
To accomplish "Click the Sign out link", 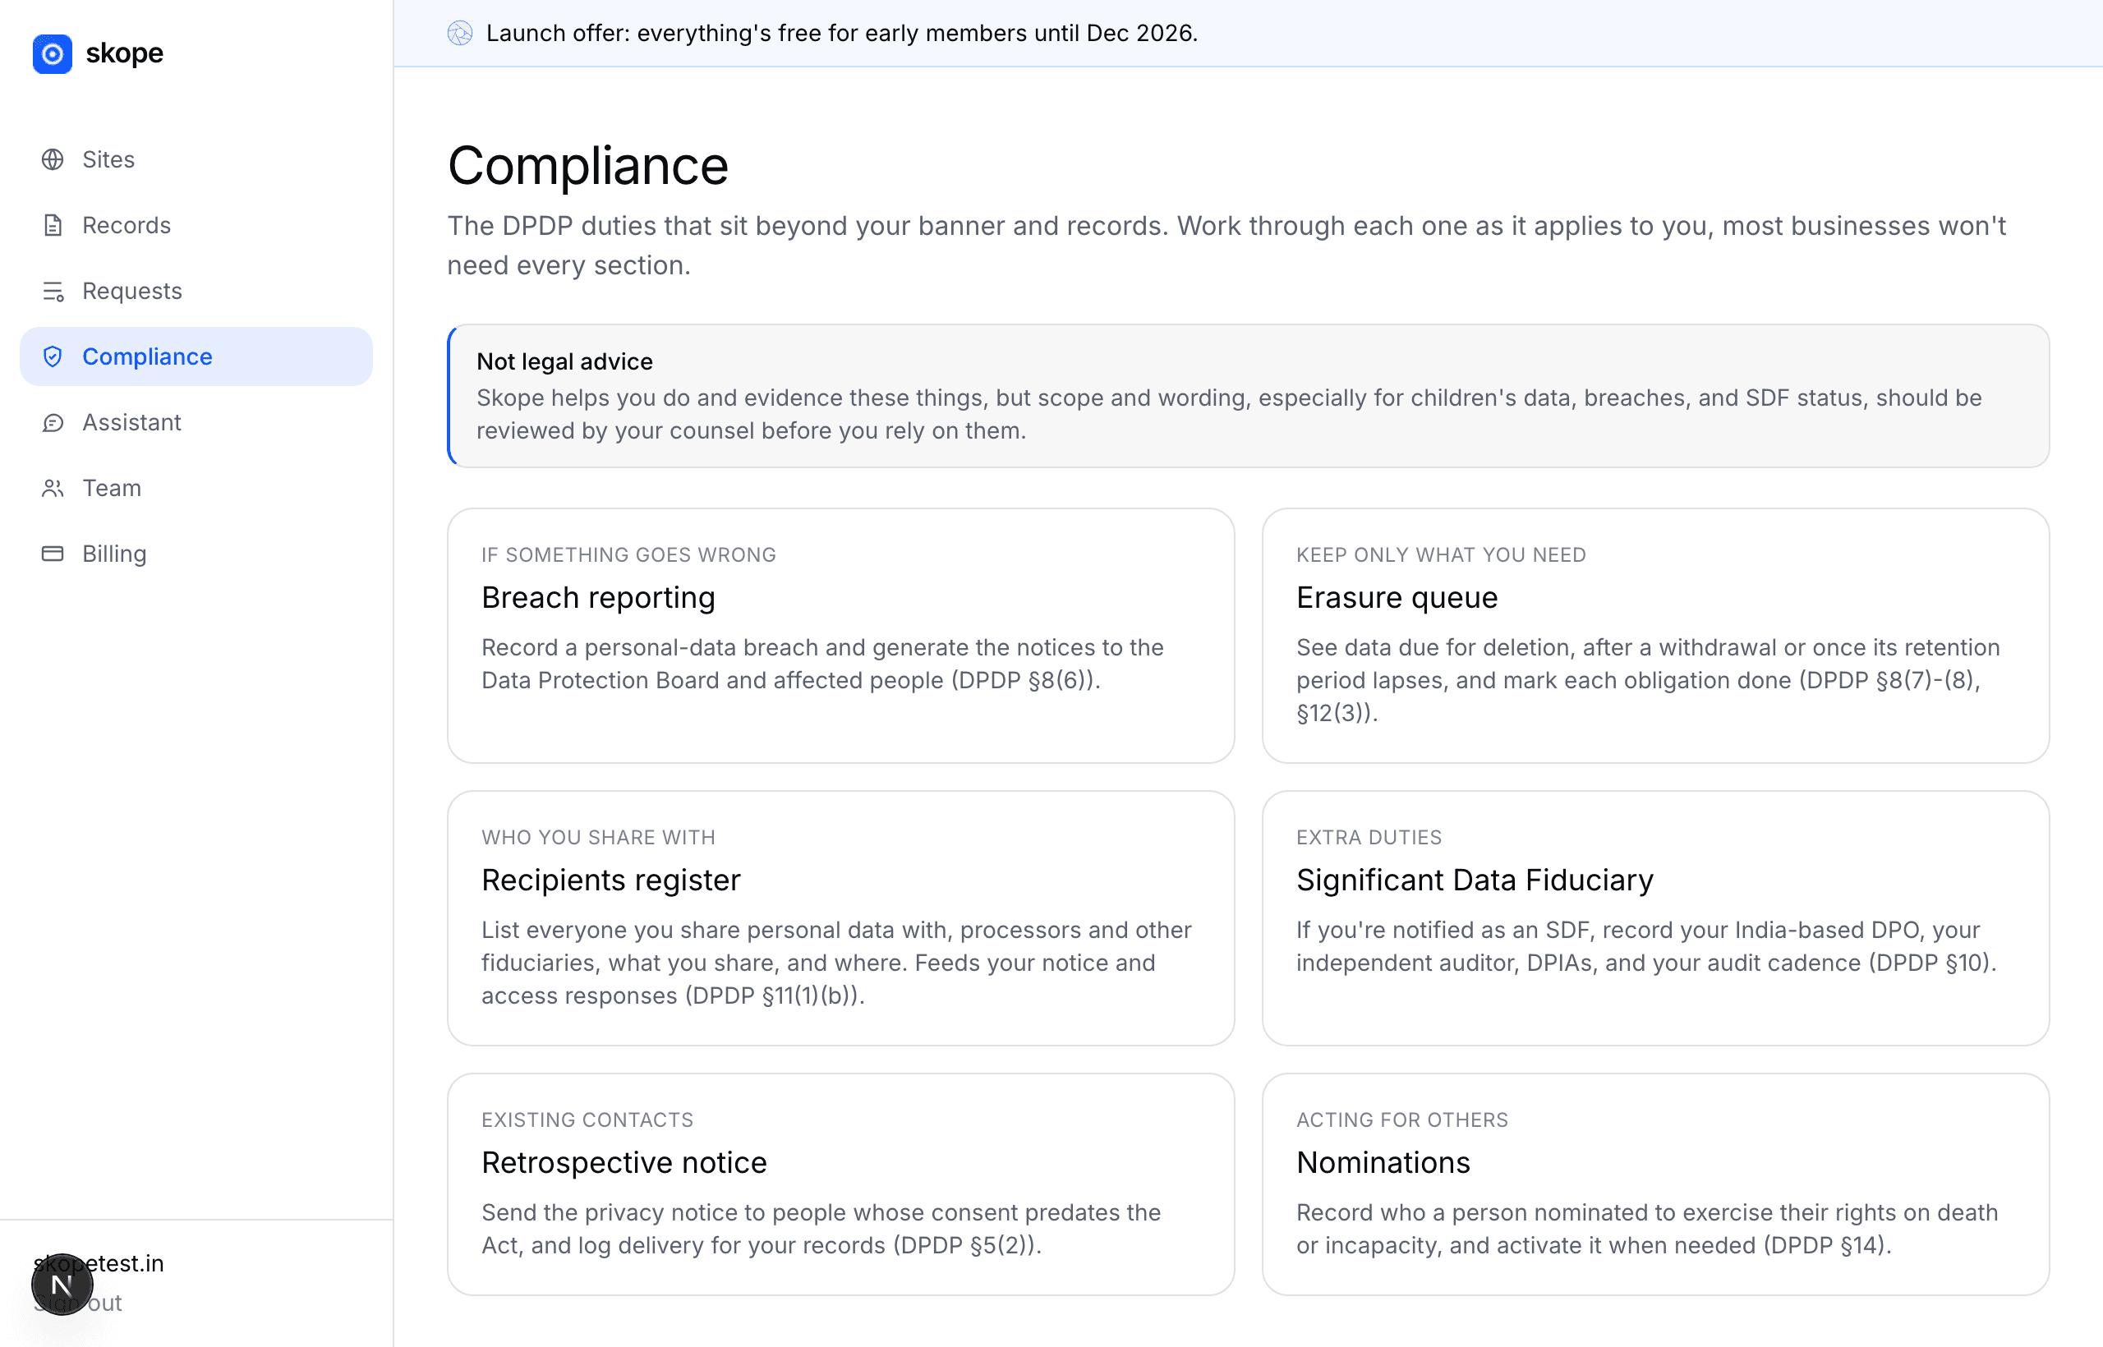I will pyautogui.click(x=78, y=1303).
